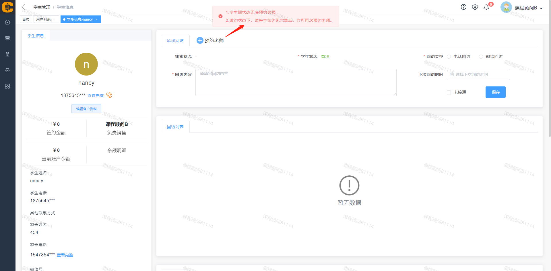
Task: Click the home icon in left sidebar
Action: click(x=7, y=22)
